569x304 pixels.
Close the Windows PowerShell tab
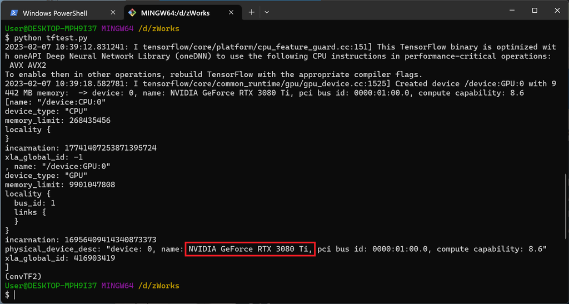coord(113,12)
